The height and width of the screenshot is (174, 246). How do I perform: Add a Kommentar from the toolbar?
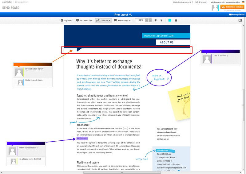click(122, 20)
